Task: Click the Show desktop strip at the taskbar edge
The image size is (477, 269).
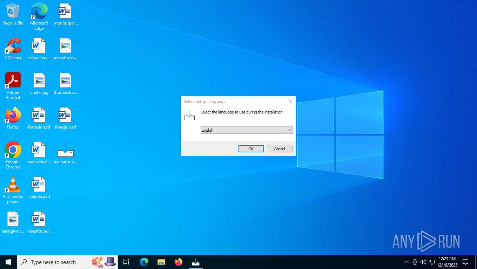Action: (x=476, y=262)
